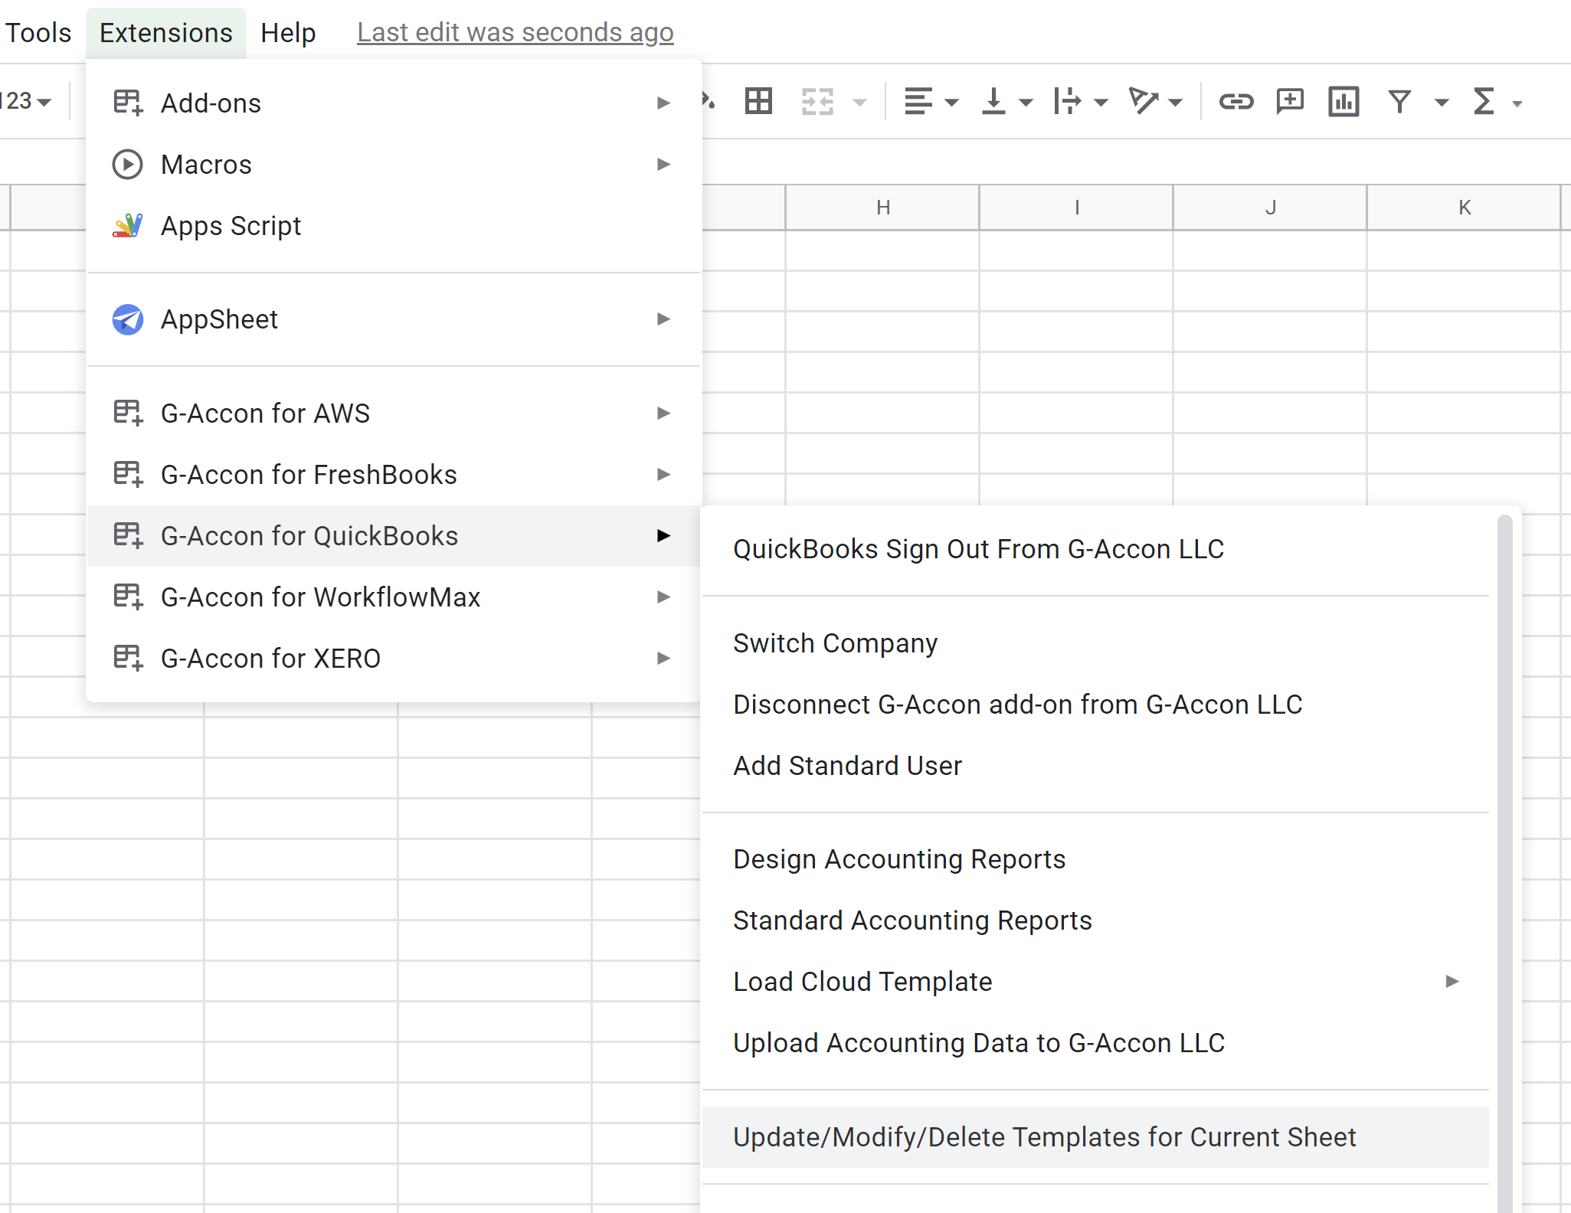Choose Standard Accounting Reports
Screen dimensions: 1571x1213
tap(1095, 920)
